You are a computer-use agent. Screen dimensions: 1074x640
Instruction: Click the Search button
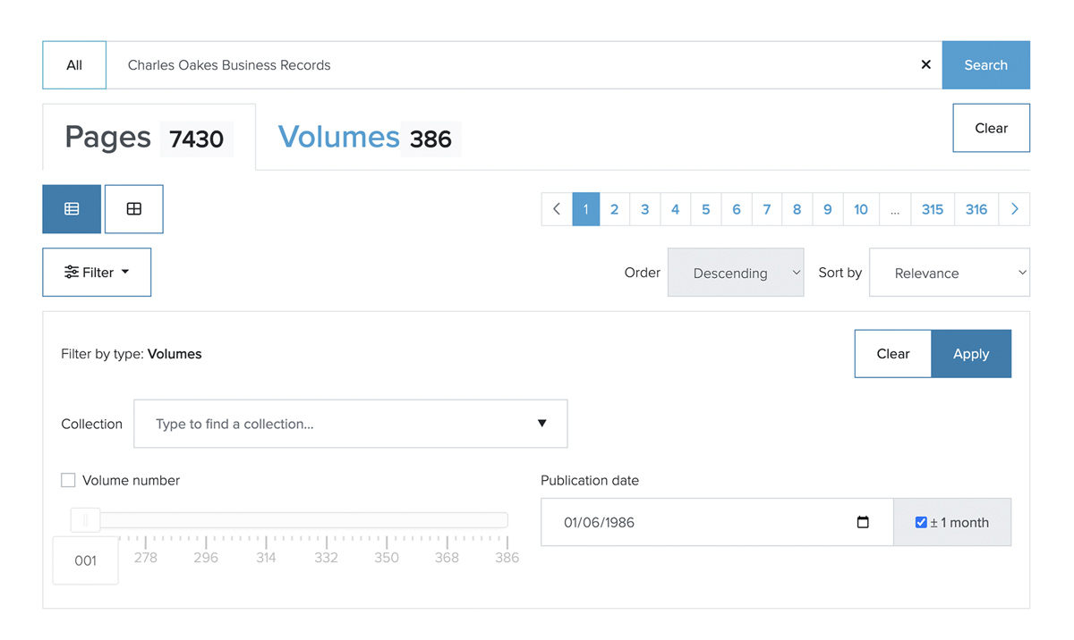985,64
